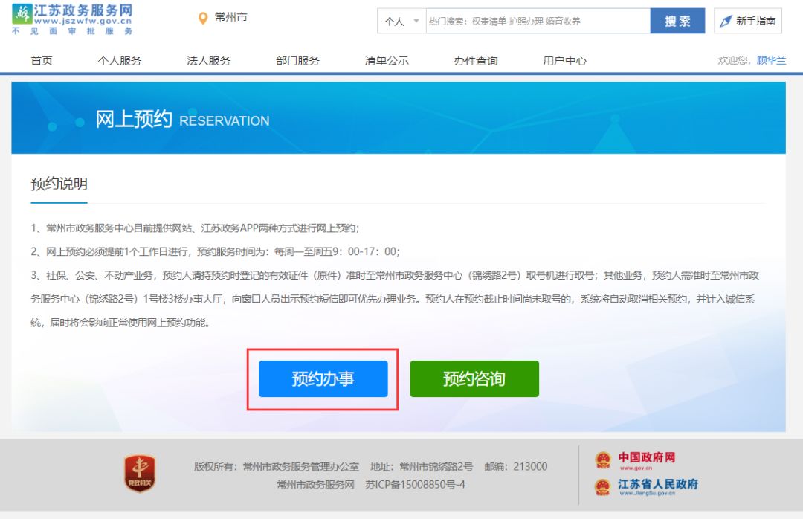Open the 首页 menu item
Image resolution: width=803 pixels, height=519 pixels.
(42, 60)
